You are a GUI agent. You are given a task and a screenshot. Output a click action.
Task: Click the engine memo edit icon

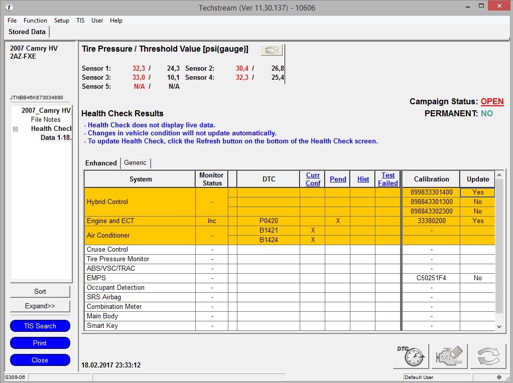(449, 356)
